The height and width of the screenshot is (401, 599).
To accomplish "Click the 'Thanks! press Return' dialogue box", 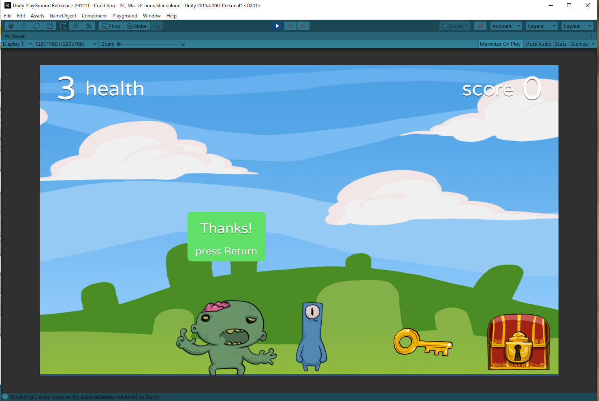I will tap(226, 237).
